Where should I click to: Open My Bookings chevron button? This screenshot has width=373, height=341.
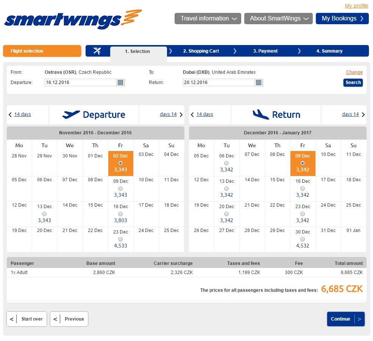pyautogui.click(x=342, y=19)
